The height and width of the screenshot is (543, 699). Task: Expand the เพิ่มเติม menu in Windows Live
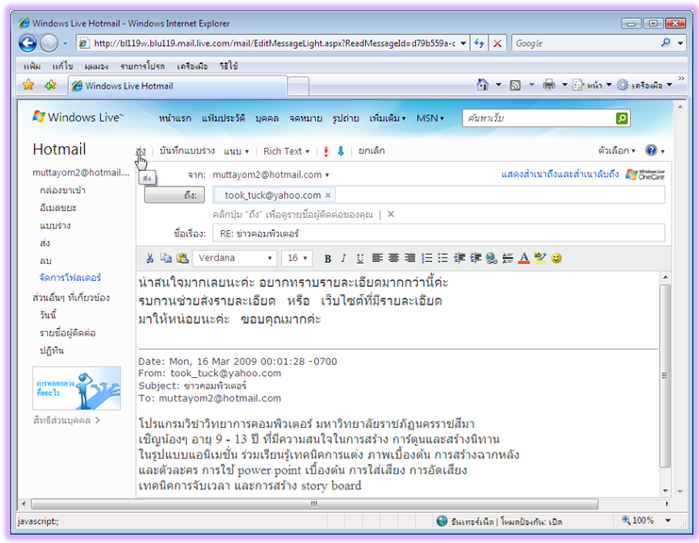(387, 118)
